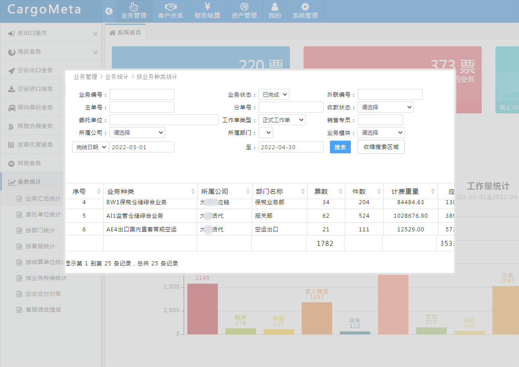Click the 搜索 button
This screenshot has height=367, width=519.
[x=340, y=147]
